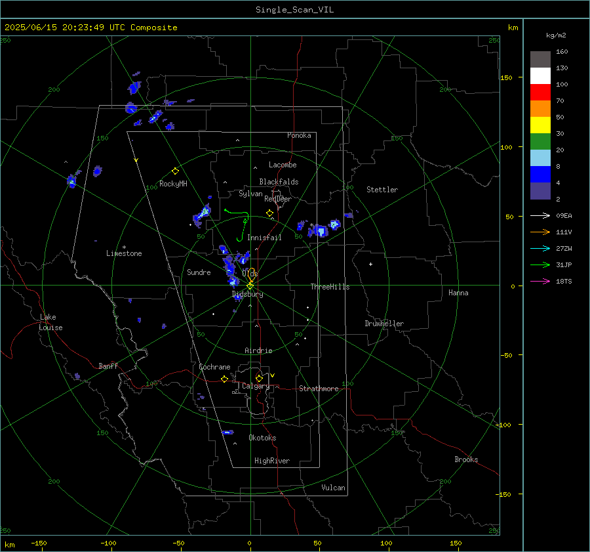590x552 pixels.
Task: Click the Vulcan label
Action: 334,488
